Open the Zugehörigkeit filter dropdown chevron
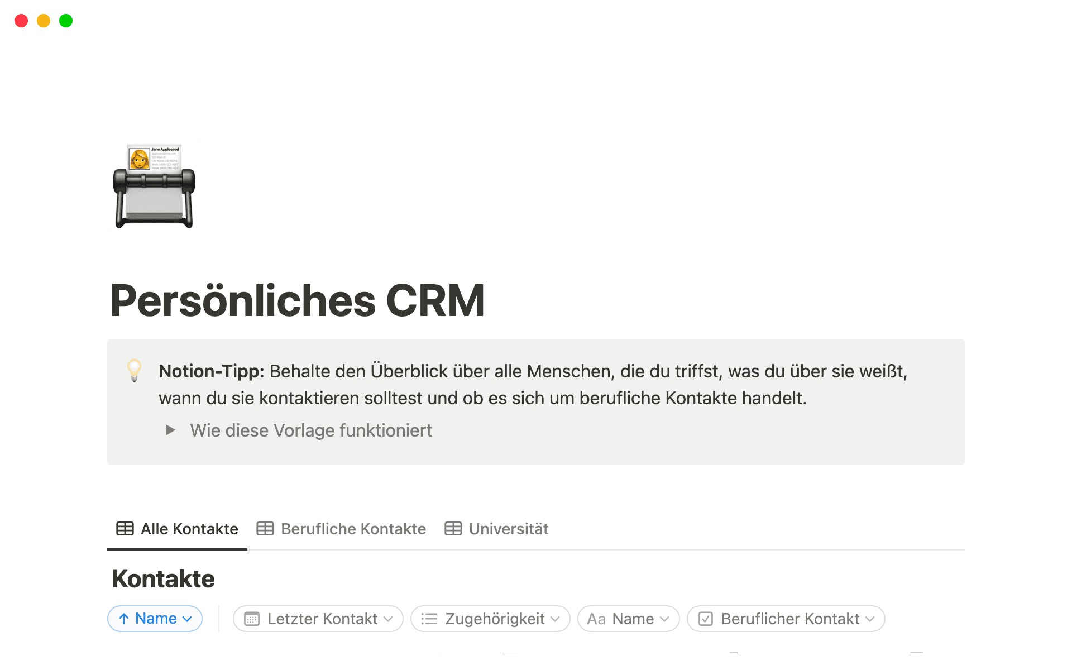Viewport: 1072px width, 670px height. 556,619
